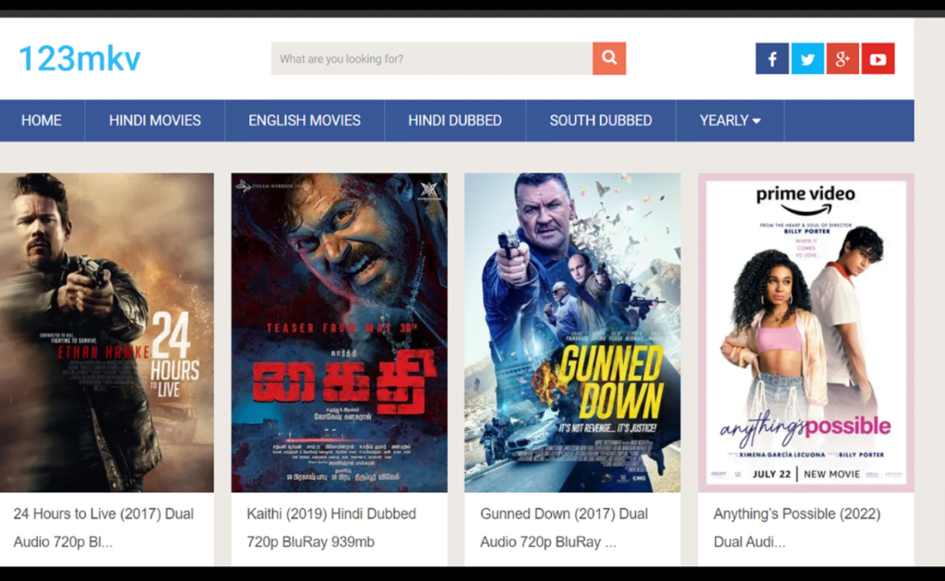Focus the 'What are you looking for?' search field
Image resolution: width=945 pixels, height=581 pixels.
[432, 58]
